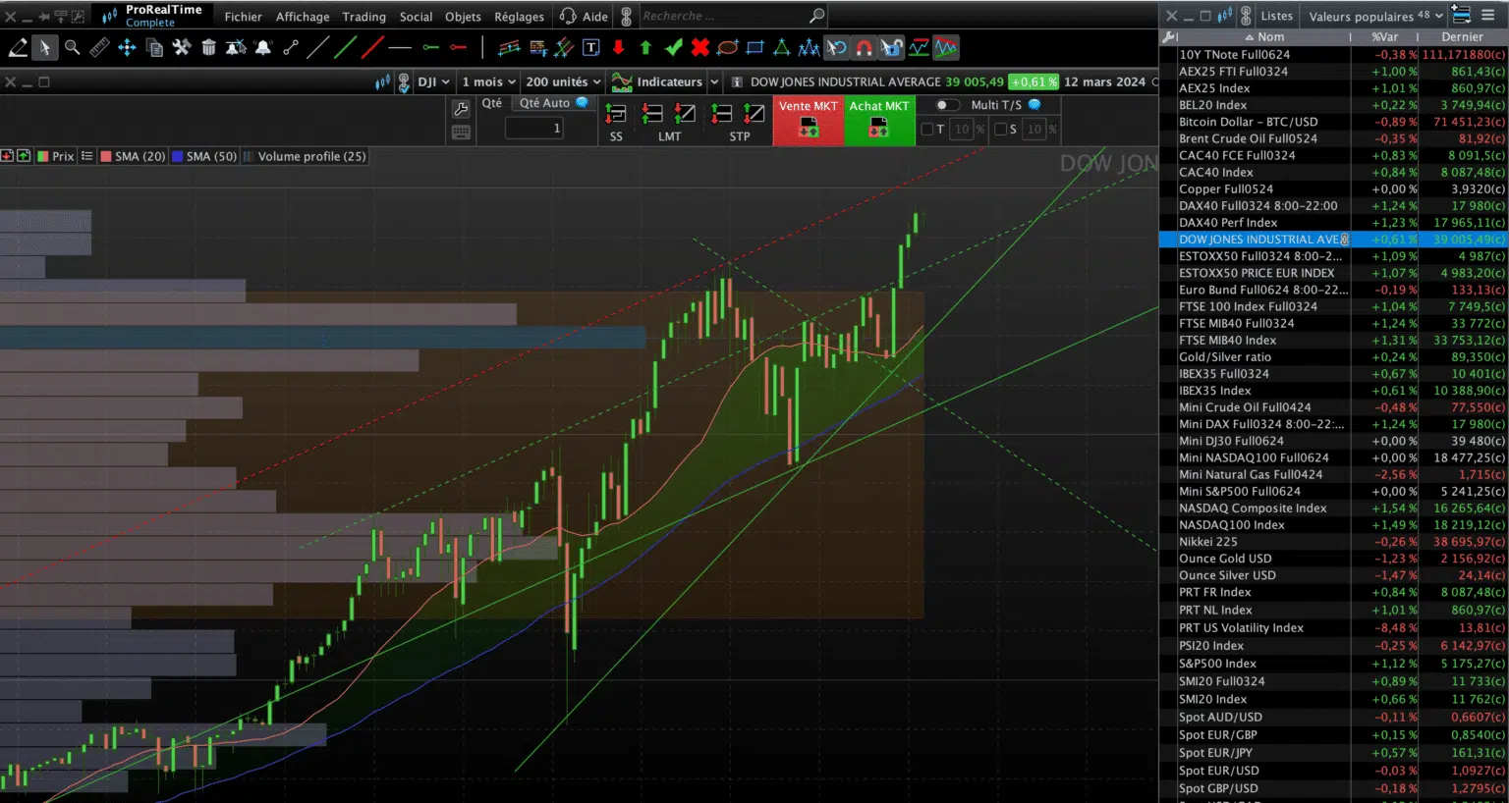
Task: Select the text box T tool
Action: tap(590, 47)
